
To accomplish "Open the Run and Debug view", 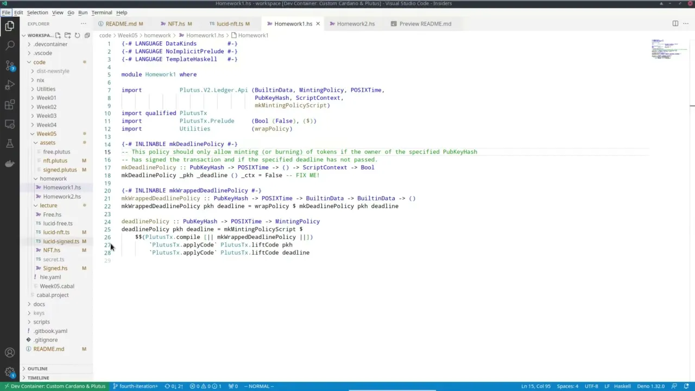I will pyautogui.click(x=10, y=85).
